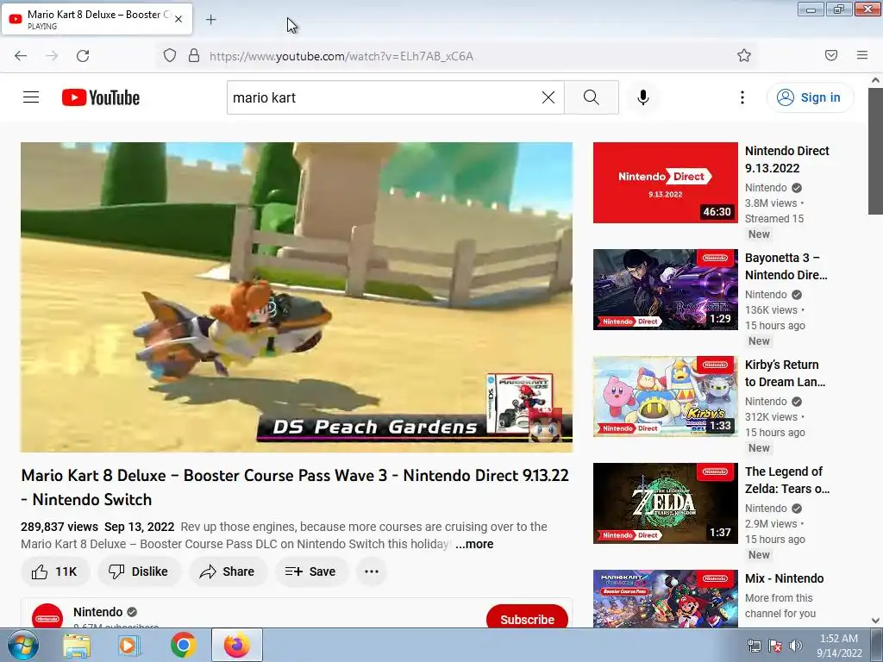The image size is (883, 662).
Task: Click the magnifier search button
Action: 592,97
